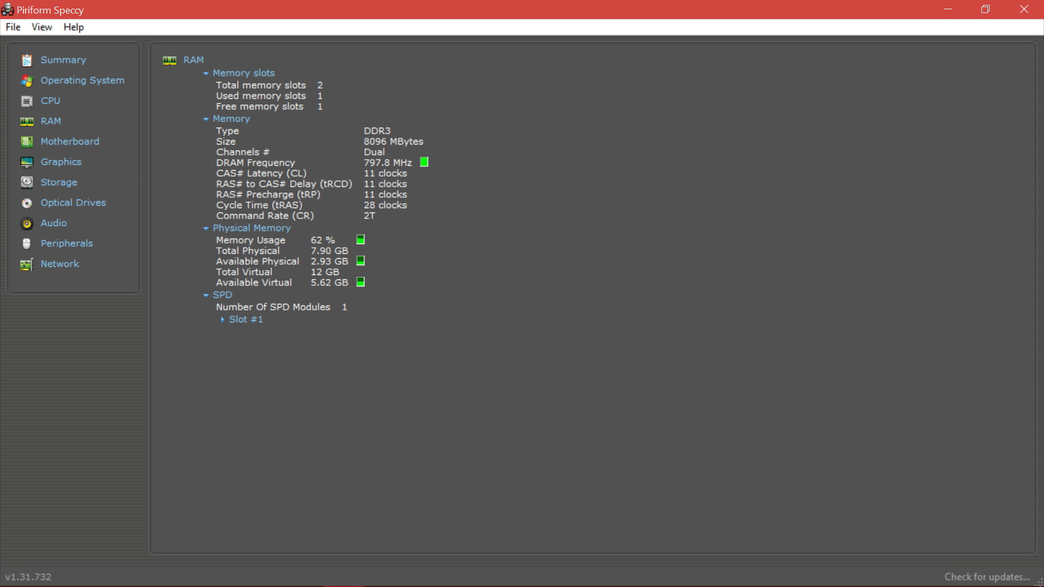Viewport: 1044px width, 587px height.
Task: Click the Command Rate (CR) row
Action: point(296,216)
